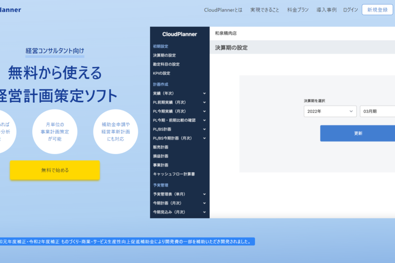The height and width of the screenshot is (263, 395).
Task: Click the blue 更新 button
Action: click(x=358, y=133)
